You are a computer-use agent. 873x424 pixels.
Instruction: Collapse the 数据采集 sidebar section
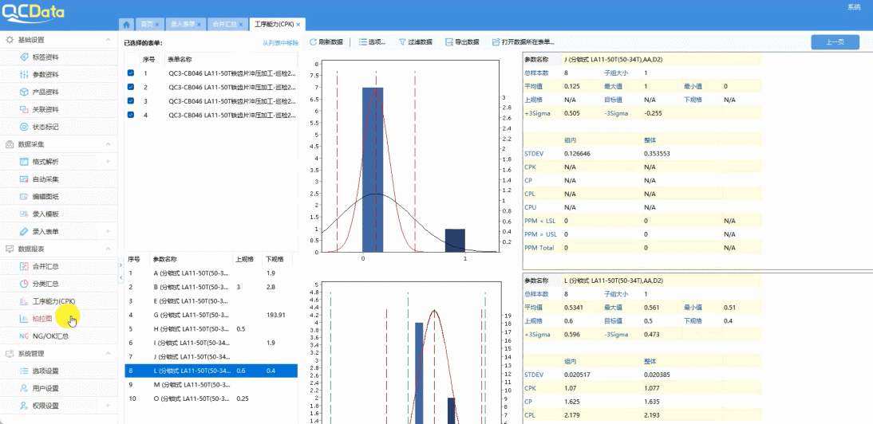108,144
